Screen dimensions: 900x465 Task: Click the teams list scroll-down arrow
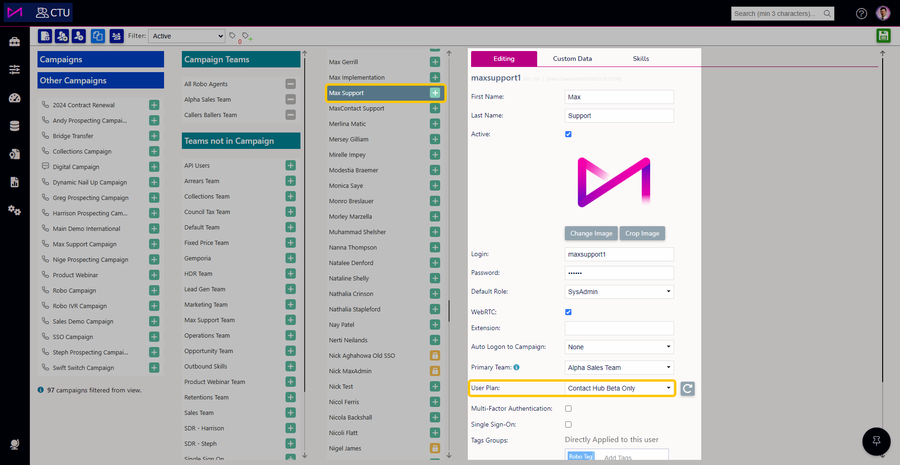pyautogui.click(x=305, y=455)
